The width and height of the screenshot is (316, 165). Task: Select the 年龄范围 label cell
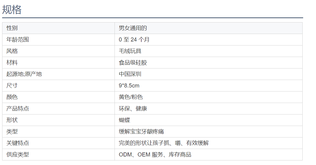[58, 40]
